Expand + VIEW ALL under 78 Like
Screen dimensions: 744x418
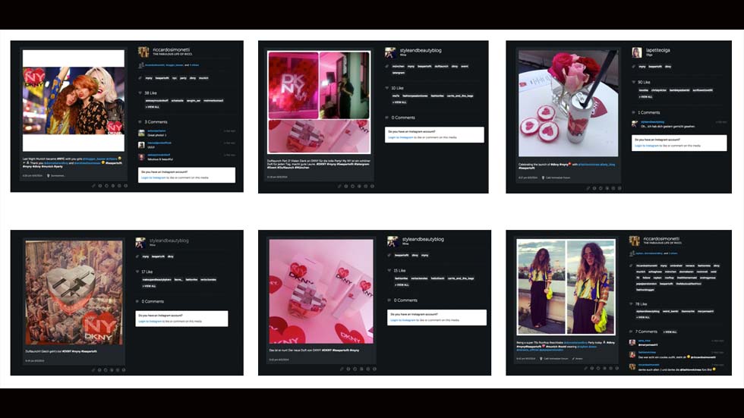(x=644, y=317)
